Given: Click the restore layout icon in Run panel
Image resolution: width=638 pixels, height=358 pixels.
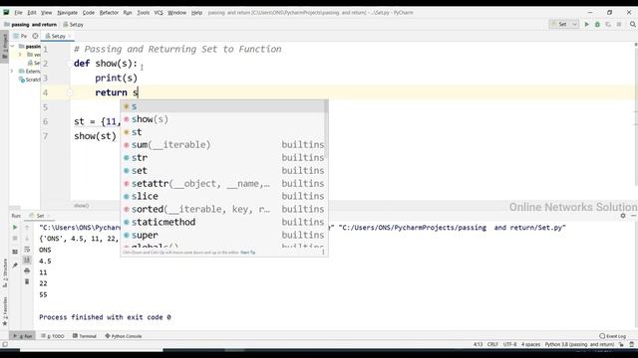Looking at the screenshot, I should coord(15,252).
